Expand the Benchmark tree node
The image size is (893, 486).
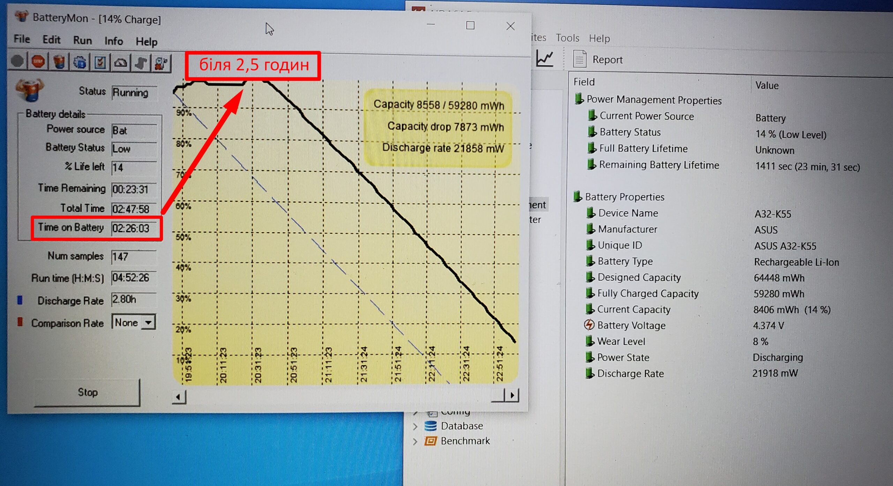click(x=415, y=441)
